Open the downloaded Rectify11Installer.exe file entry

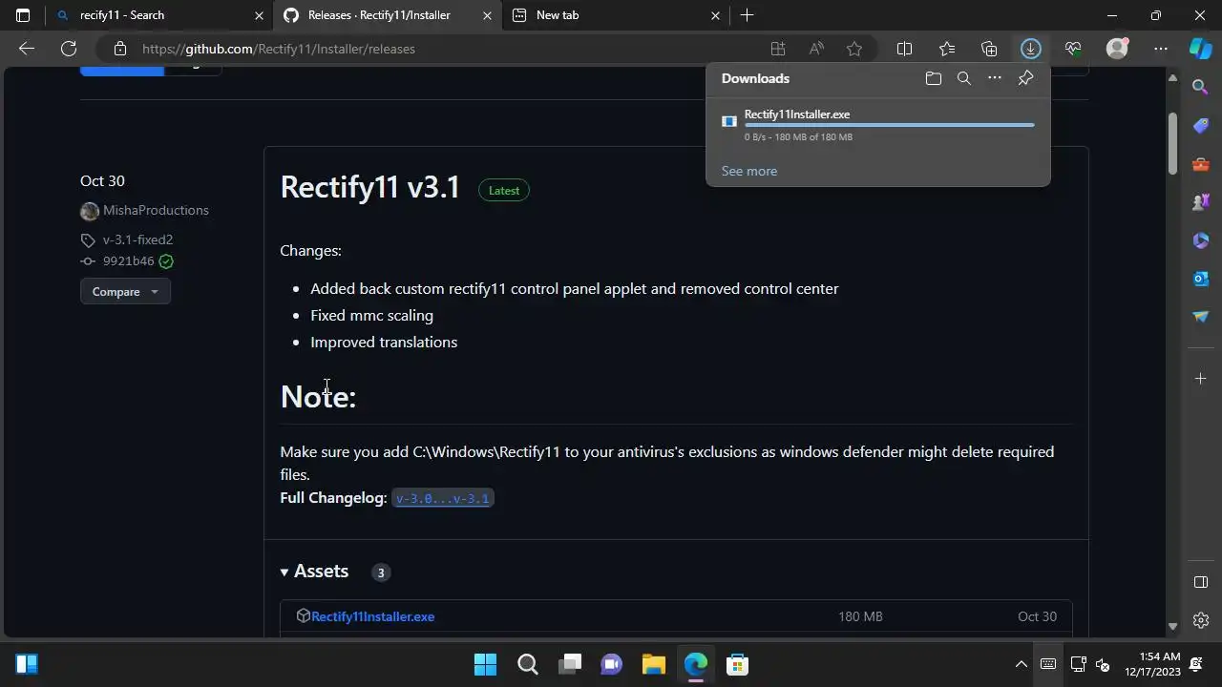pyautogui.click(x=878, y=124)
